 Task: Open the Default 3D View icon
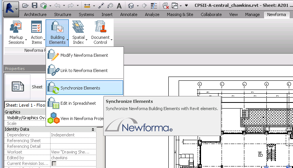coord(131,6)
